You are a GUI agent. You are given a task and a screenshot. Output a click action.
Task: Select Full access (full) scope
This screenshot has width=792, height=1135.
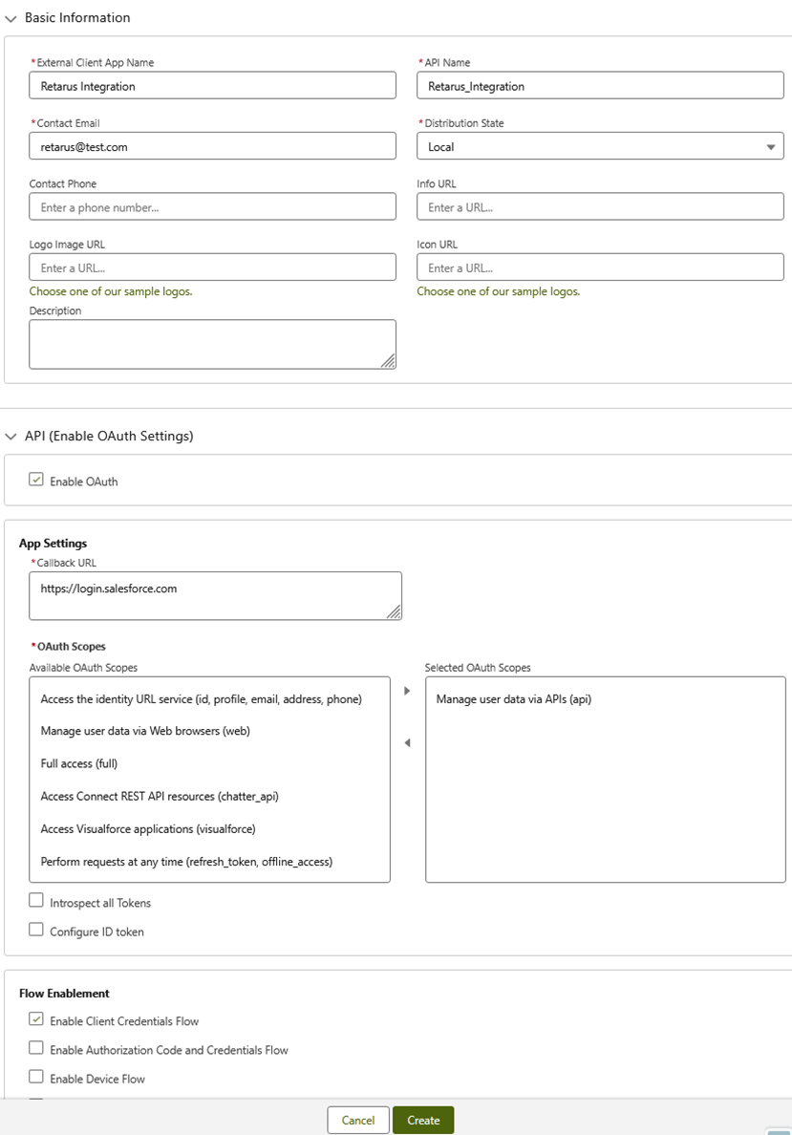click(79, 763)
